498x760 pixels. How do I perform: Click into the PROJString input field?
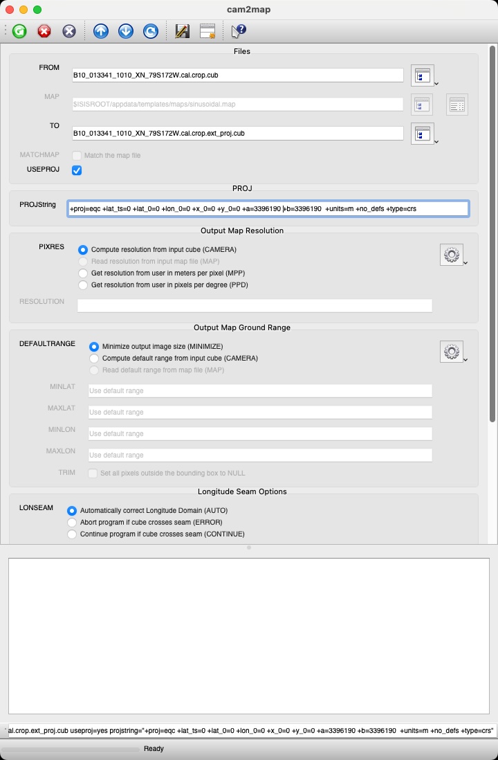pos(268,208)
